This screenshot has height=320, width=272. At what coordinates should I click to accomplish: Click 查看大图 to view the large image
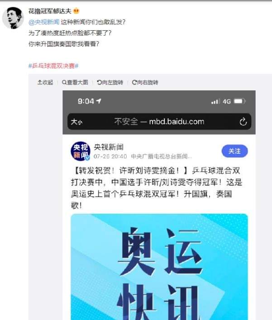pos(75,82)
